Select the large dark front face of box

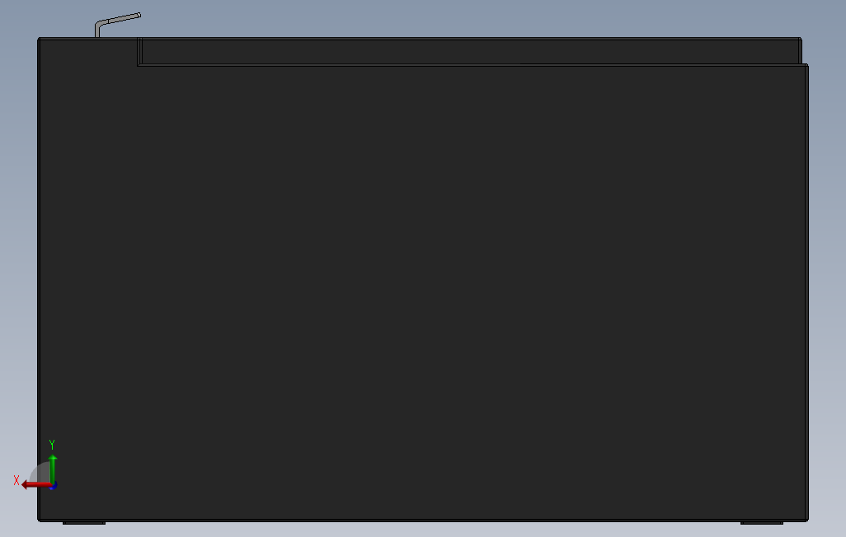(421, 291)
